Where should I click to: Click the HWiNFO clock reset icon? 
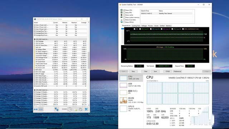coord(70,109)
